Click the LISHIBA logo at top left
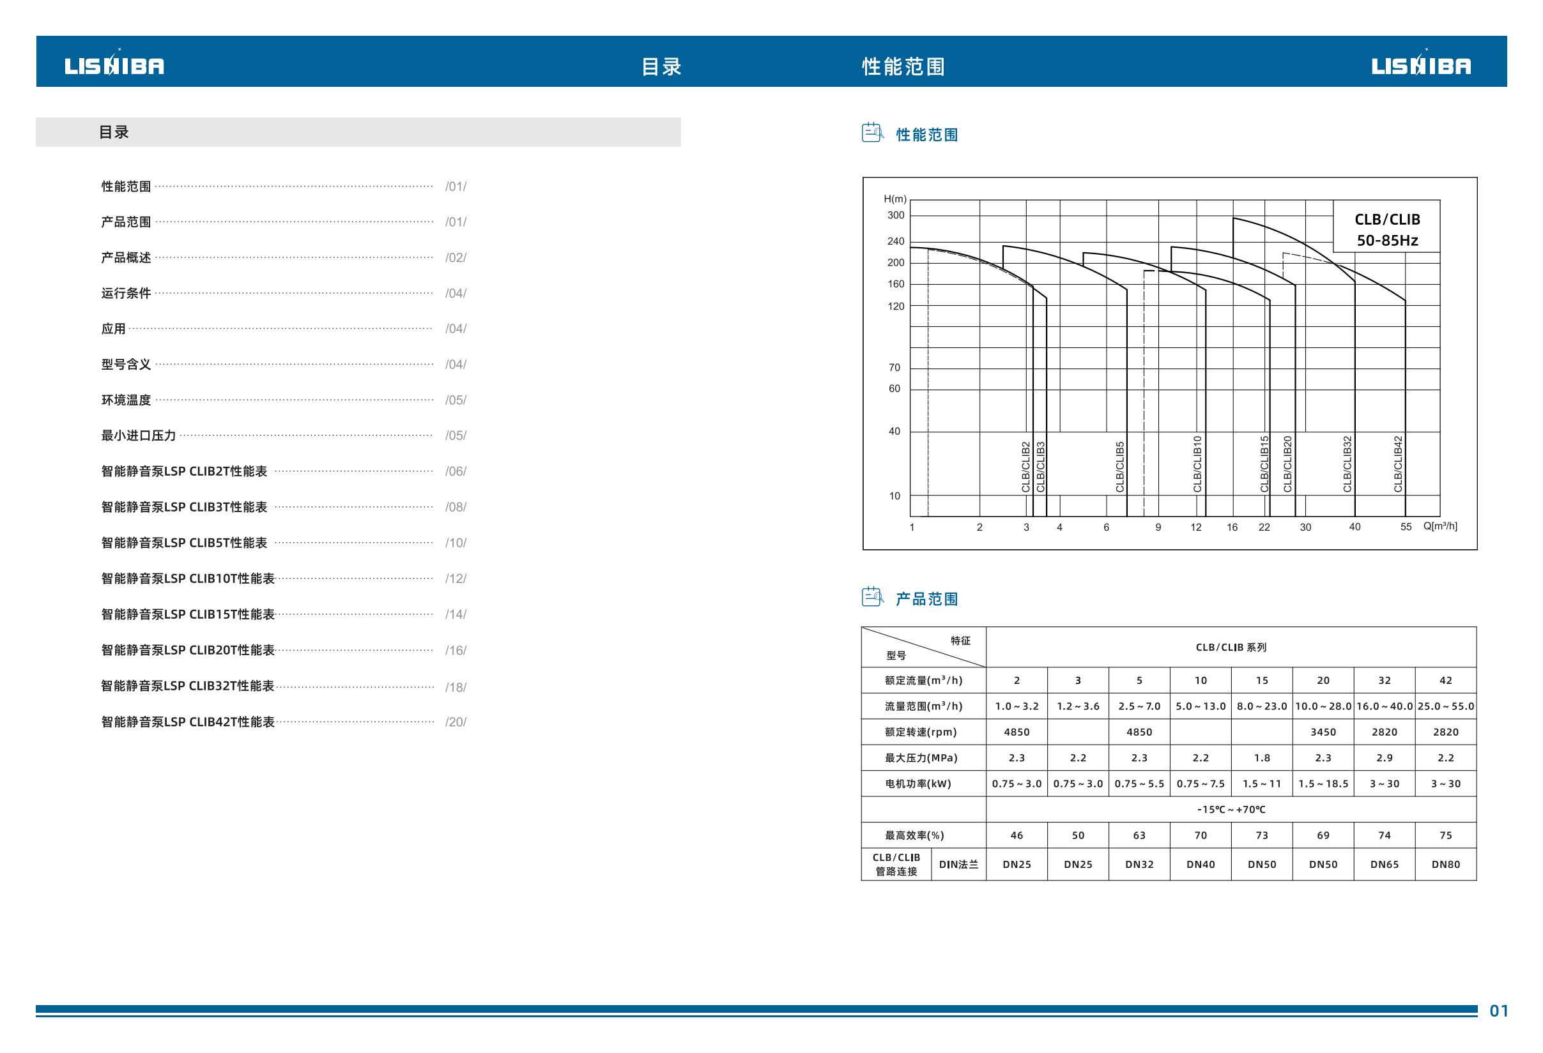The width and height of the screenshot is (1543, 1053). 114,64
